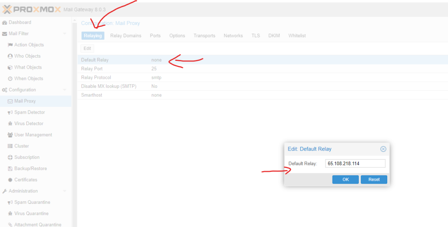The height and width of the screenshot is (227, 448).
Task: Switch to the Transports tab
Action: pos(204,36)
